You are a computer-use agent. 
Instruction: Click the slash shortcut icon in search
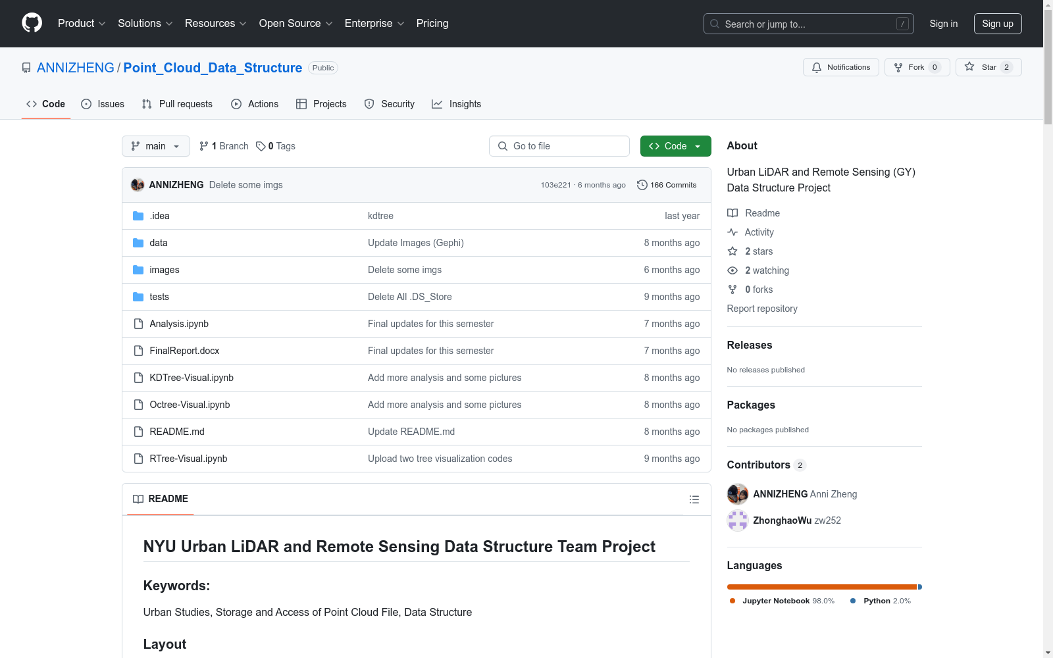point(902,24)
